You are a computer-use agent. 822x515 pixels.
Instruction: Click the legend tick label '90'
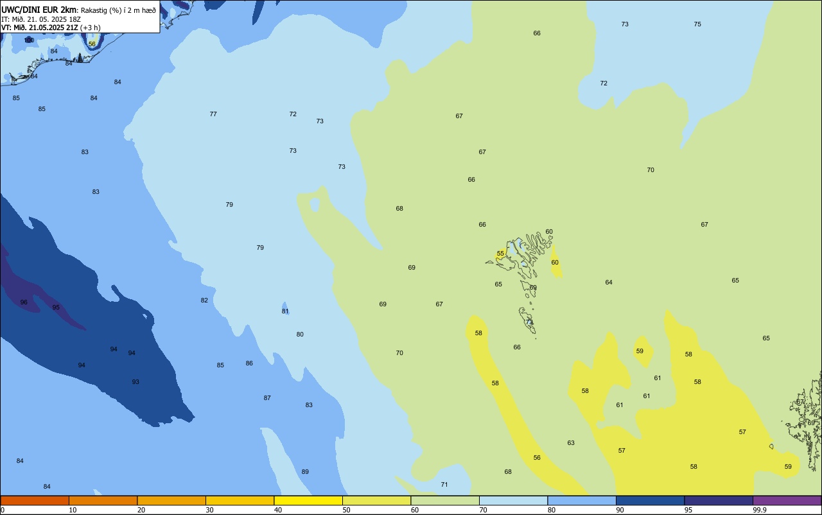click(x=620, y=510)
